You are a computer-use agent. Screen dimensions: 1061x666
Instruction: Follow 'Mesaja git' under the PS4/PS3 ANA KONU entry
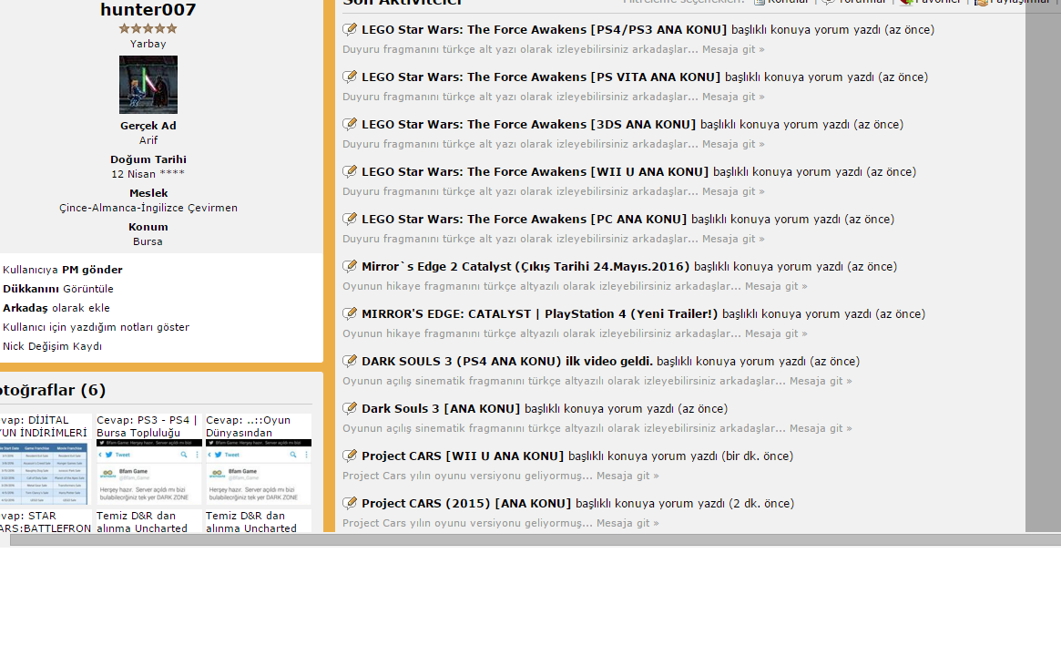tap(733, 49)
